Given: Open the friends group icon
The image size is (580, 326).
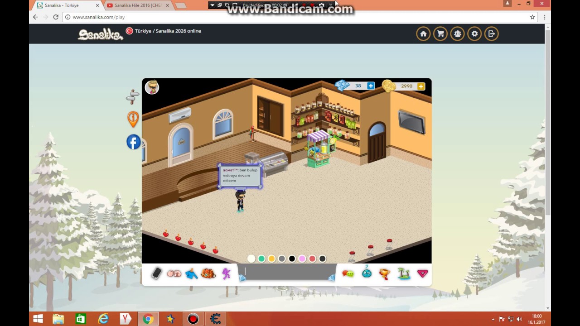Looking at the screenshot, I should click(x=457, y=34).
